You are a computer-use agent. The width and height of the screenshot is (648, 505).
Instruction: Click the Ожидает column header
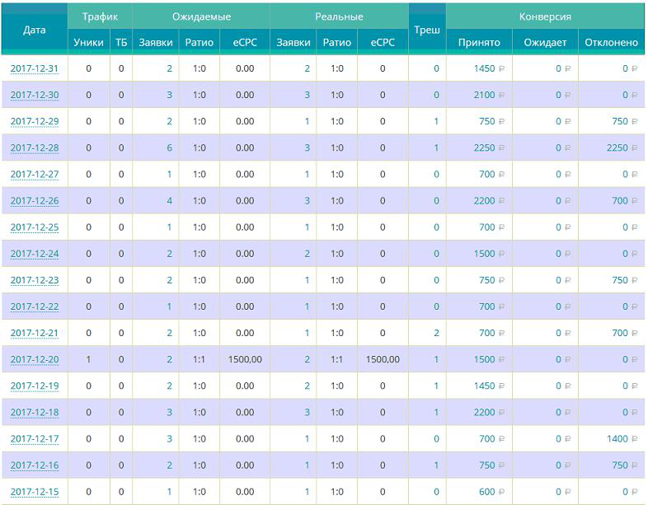pos(545,43)
